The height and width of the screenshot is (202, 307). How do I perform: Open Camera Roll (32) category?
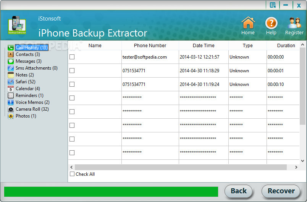pos(32,109)
